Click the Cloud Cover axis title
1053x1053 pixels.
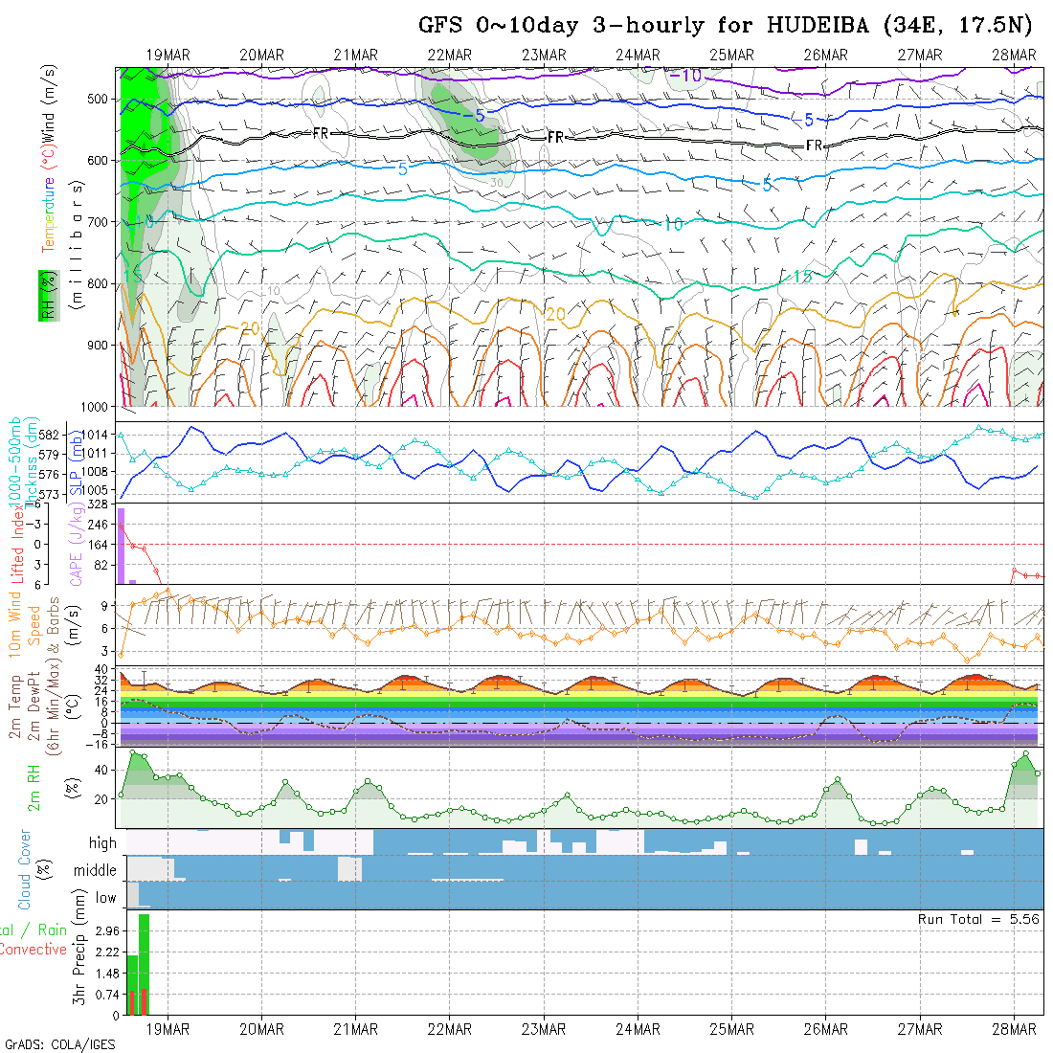pyautogui.click(x=25, y=869)
